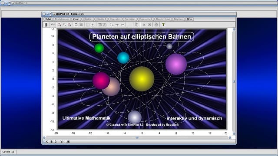Viewport: 278px width, 156px height.
Task: Click the greyed single X delete icon
Action: point(144,25)
